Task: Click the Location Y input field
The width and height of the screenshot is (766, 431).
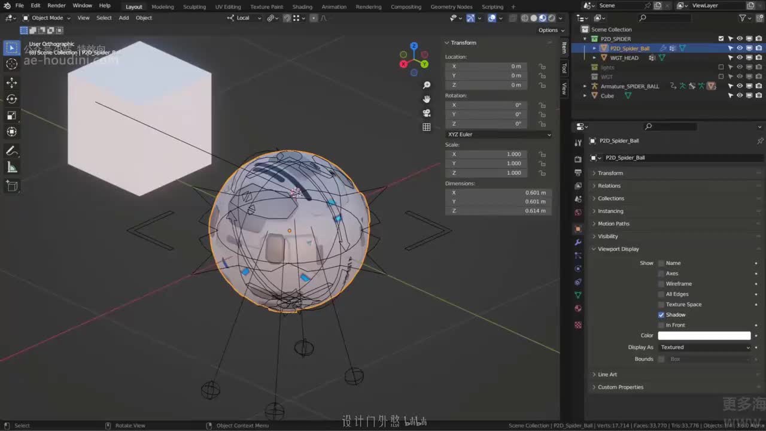Action: pos(486,76)
